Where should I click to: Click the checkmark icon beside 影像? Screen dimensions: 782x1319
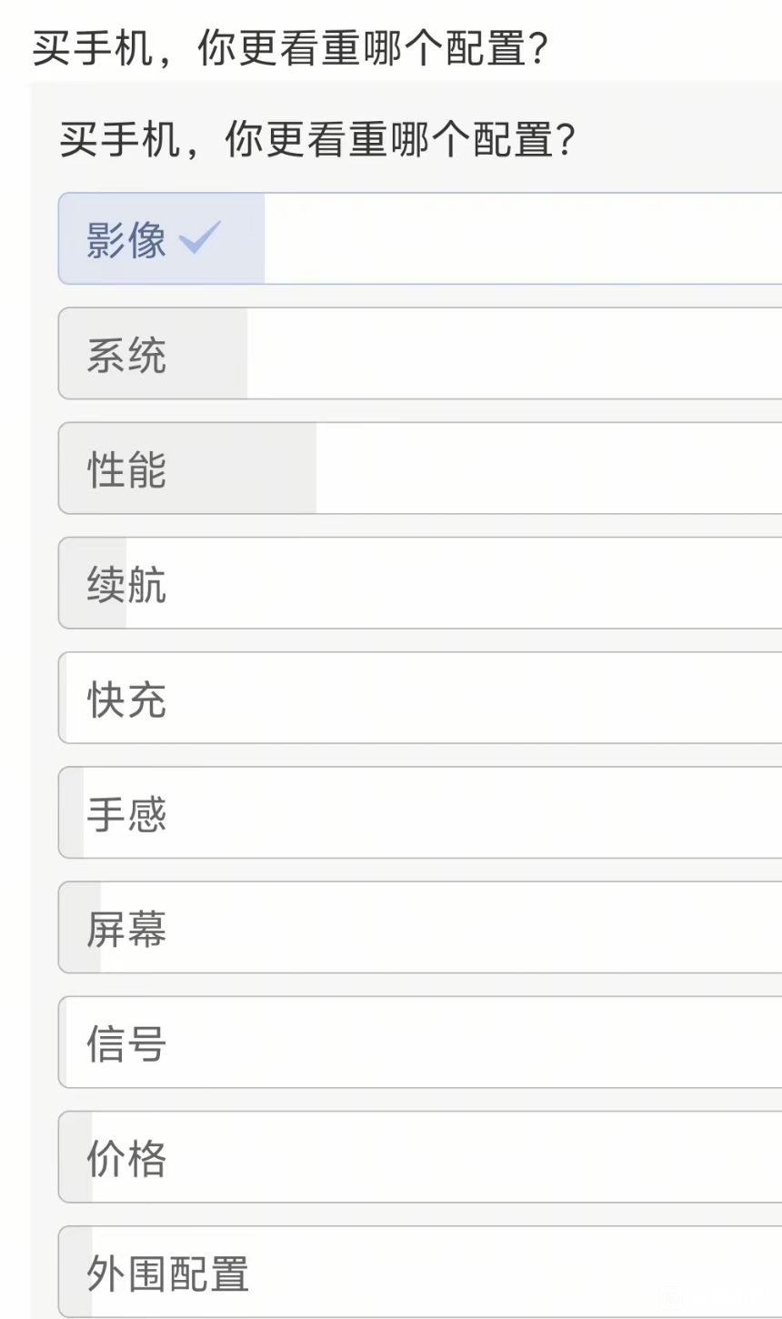[200, 238]
